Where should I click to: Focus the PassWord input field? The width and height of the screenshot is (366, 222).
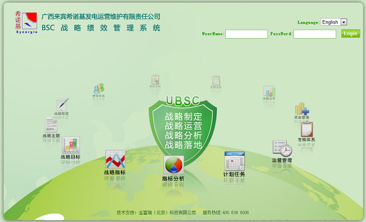[x=315, y=34]
